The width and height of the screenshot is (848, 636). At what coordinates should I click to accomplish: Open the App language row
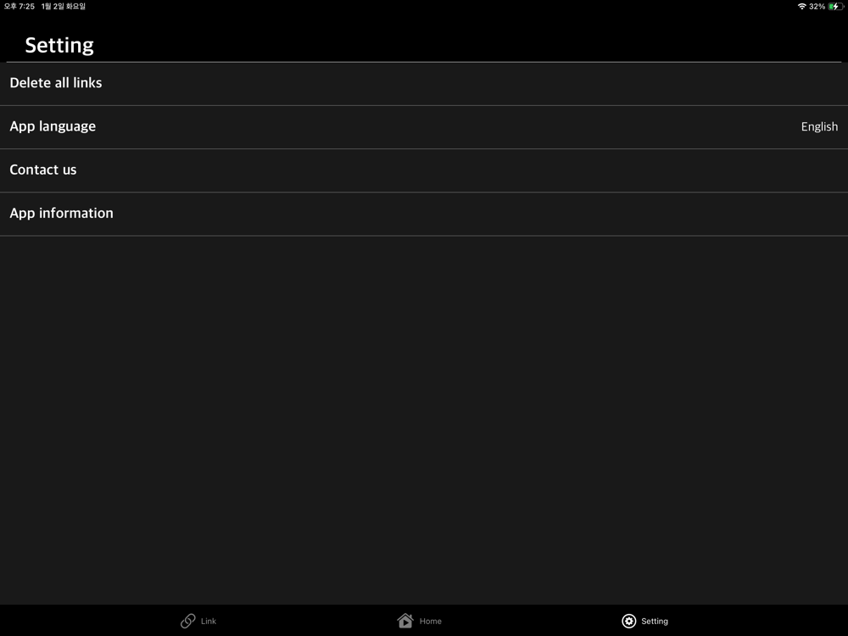point(424,127)
